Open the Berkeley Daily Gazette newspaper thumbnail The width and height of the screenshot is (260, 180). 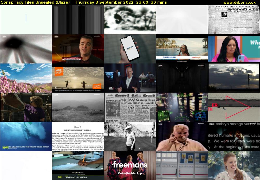(x=234, y=20)
